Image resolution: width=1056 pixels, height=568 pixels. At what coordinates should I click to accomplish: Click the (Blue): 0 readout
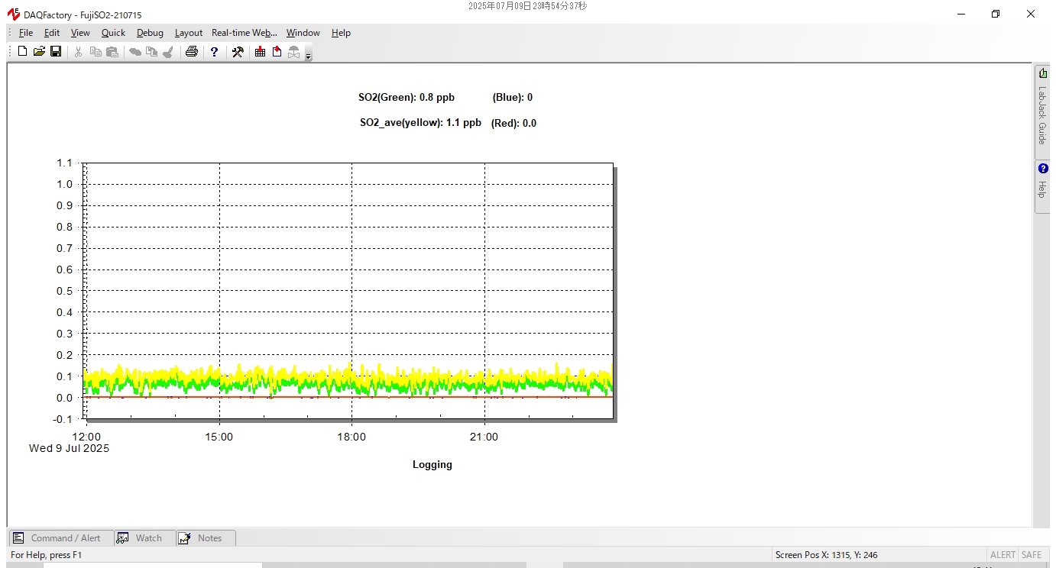pos(513,98)
